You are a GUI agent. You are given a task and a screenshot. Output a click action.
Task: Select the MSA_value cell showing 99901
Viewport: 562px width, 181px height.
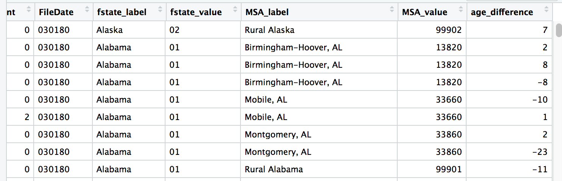click(449, 169)
